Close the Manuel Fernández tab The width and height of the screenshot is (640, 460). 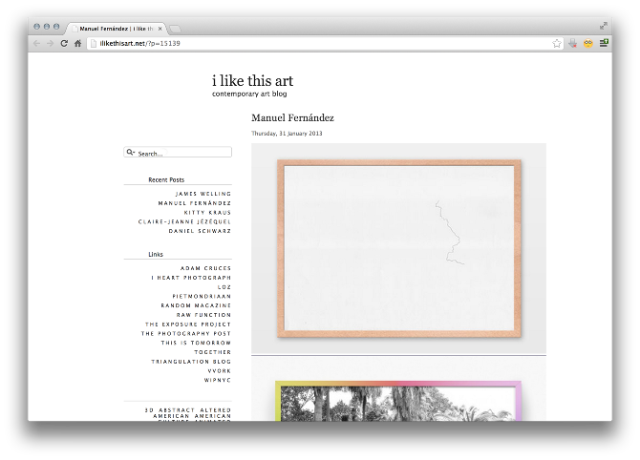pos(160,29)
